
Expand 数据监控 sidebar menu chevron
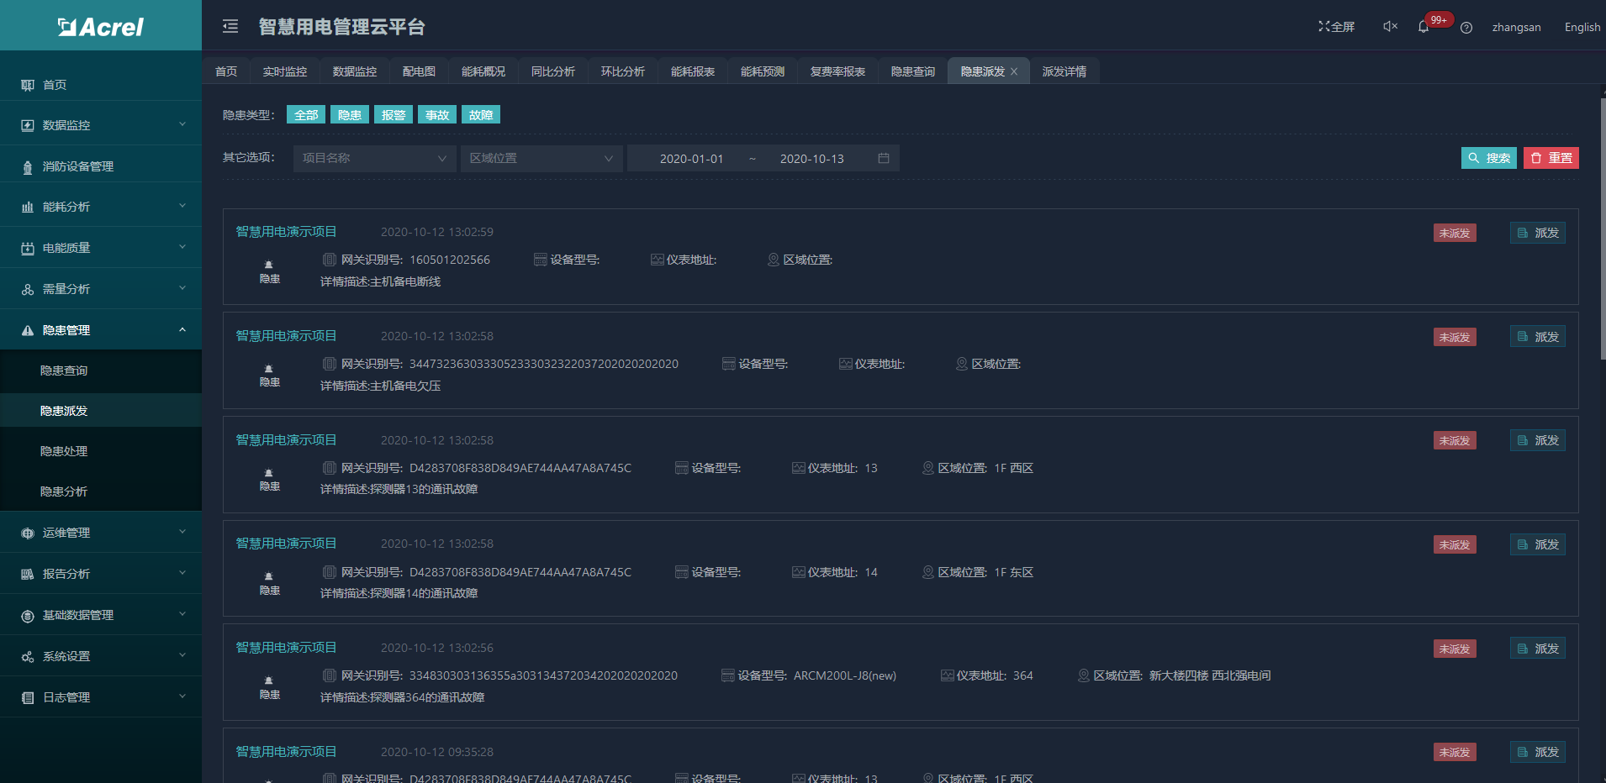182,125
